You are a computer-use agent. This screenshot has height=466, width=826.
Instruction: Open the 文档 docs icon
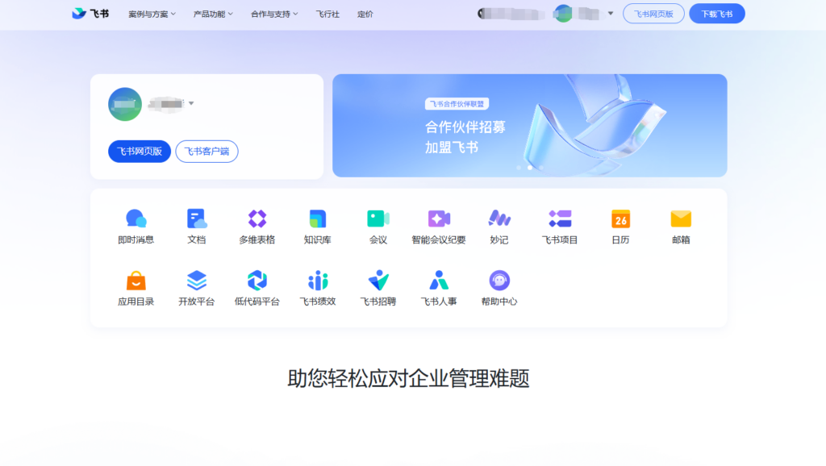[x=197, y=218]
